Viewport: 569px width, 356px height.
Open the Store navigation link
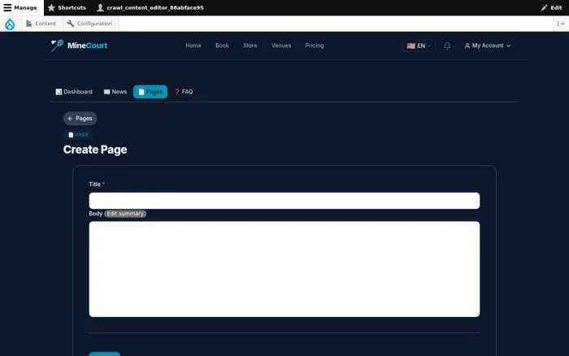click(250, 46)
